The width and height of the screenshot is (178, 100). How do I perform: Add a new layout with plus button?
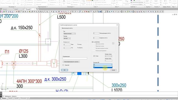tap(29, 98)
